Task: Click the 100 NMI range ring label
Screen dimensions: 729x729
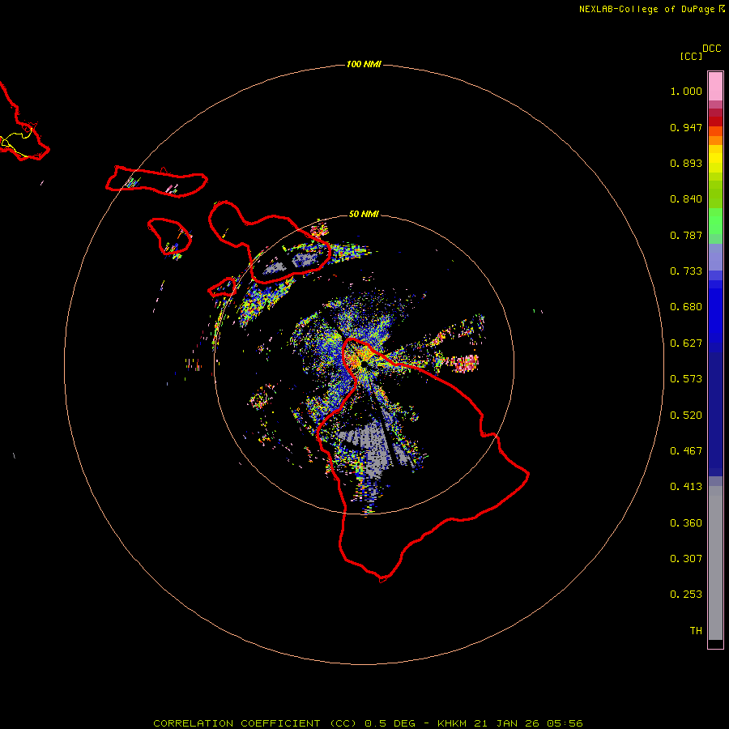Action: click(364, 64)
